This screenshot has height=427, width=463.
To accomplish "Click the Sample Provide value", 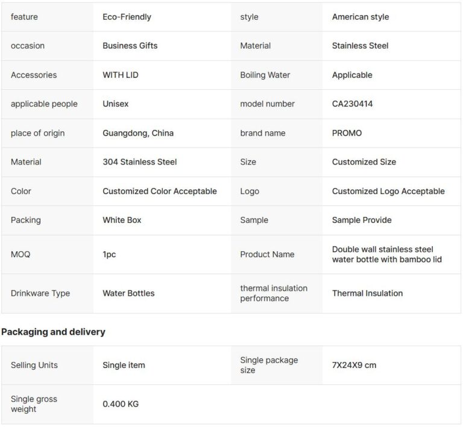I will (x=361, y=220).
